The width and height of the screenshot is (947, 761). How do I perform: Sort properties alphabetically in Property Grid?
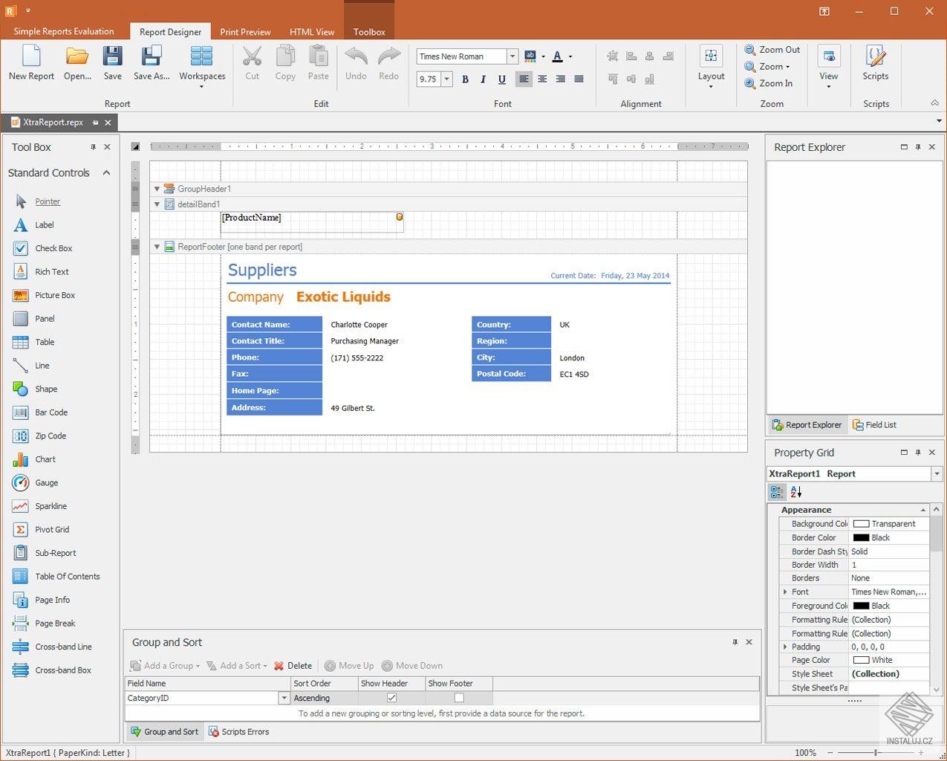(x=795, y=492)
